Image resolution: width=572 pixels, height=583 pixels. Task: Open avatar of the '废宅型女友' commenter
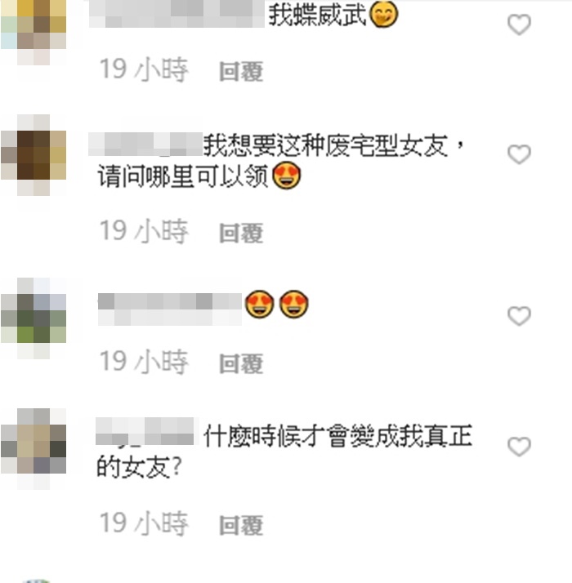(x=34, y=155)
